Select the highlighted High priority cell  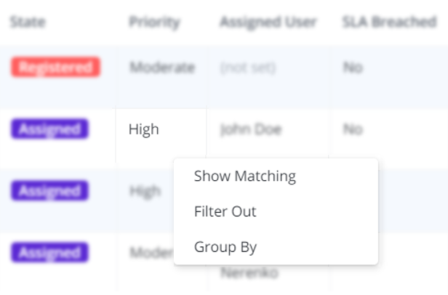pyautogui.click(x=144, y=130)
